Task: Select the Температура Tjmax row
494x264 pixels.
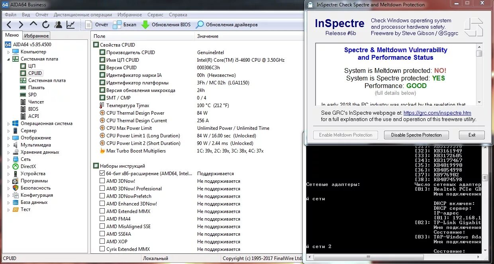Action: 197,106
